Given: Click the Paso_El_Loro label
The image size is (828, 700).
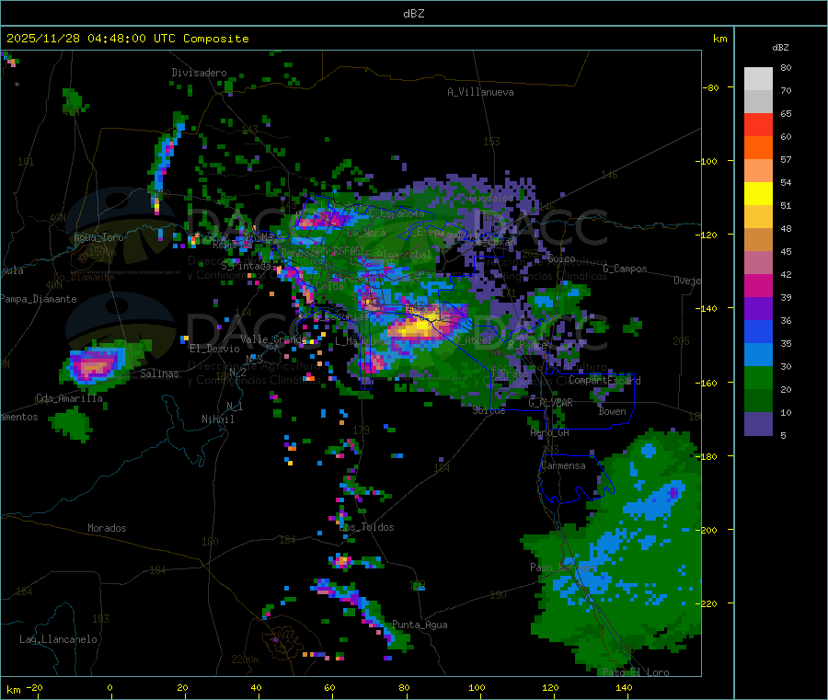Looking at the screenshot, I should [x=637, y=672].
